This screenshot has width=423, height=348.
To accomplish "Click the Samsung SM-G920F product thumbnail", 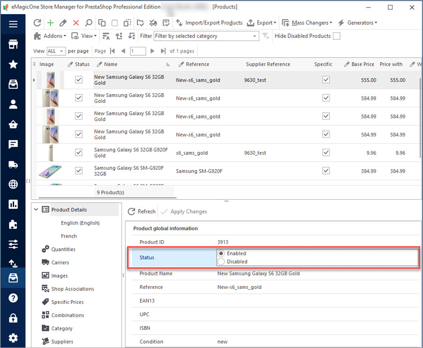I will click(51, 171).
